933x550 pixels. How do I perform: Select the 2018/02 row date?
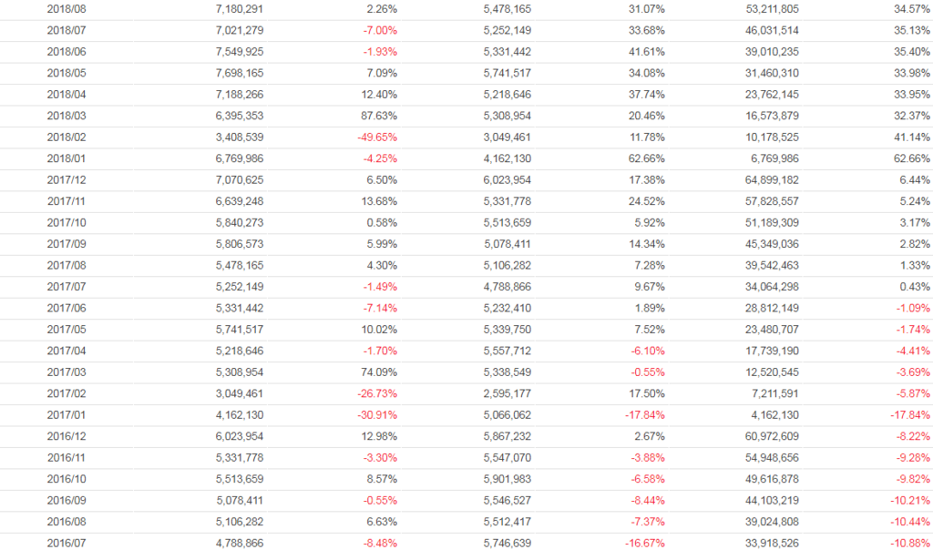point(66,137)
